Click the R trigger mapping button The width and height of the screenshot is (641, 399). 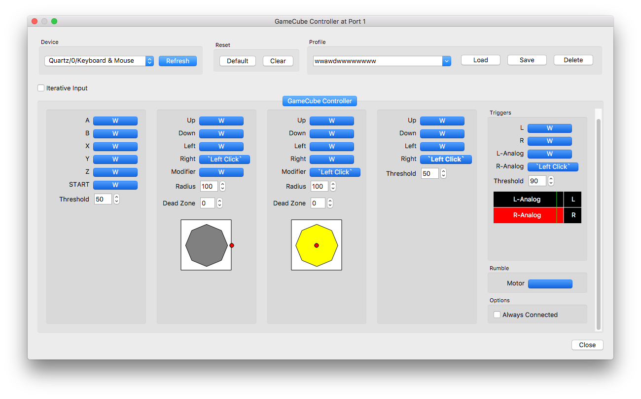coord(550,141)
